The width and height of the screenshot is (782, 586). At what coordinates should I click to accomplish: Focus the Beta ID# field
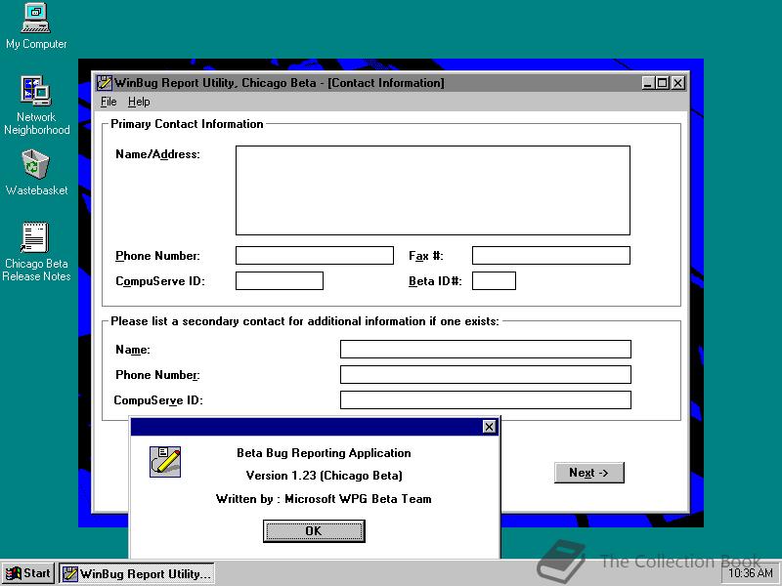[494, 281]
